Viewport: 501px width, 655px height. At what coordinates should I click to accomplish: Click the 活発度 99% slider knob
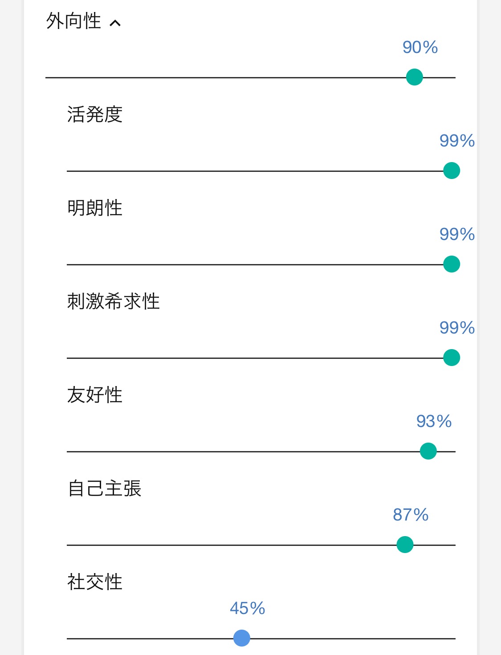[452, 171]
